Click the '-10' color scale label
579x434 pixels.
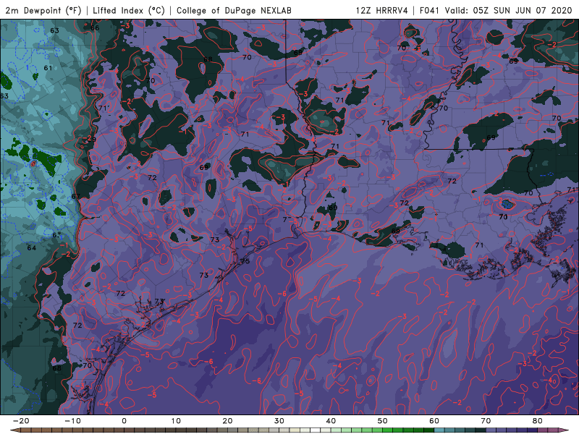coord(72,421)
